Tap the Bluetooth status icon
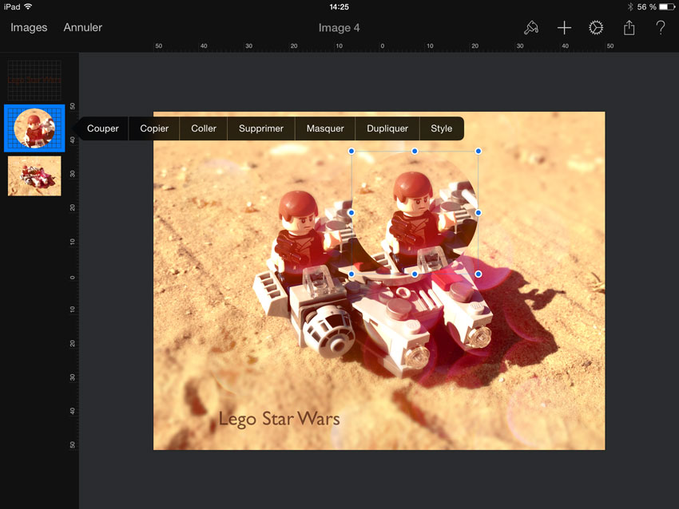The image size is (679, 509). 630,6
